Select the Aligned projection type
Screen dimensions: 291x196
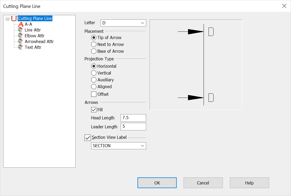point(93,87)
